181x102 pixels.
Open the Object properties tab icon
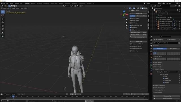click(x=151, y=57)
